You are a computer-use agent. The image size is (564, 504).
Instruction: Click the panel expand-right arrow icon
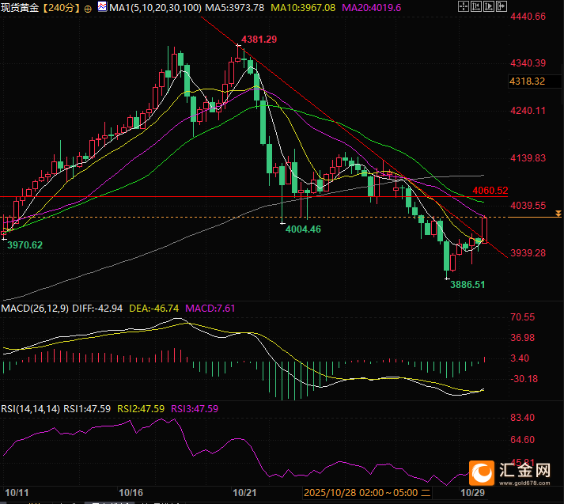[502, 6]
